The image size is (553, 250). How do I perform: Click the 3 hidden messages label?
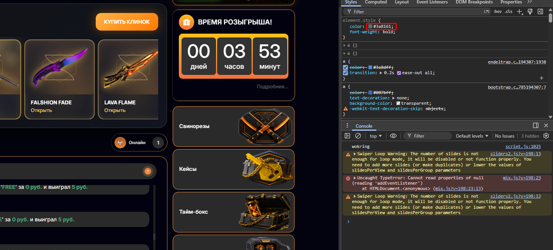[x=530, y=136]
